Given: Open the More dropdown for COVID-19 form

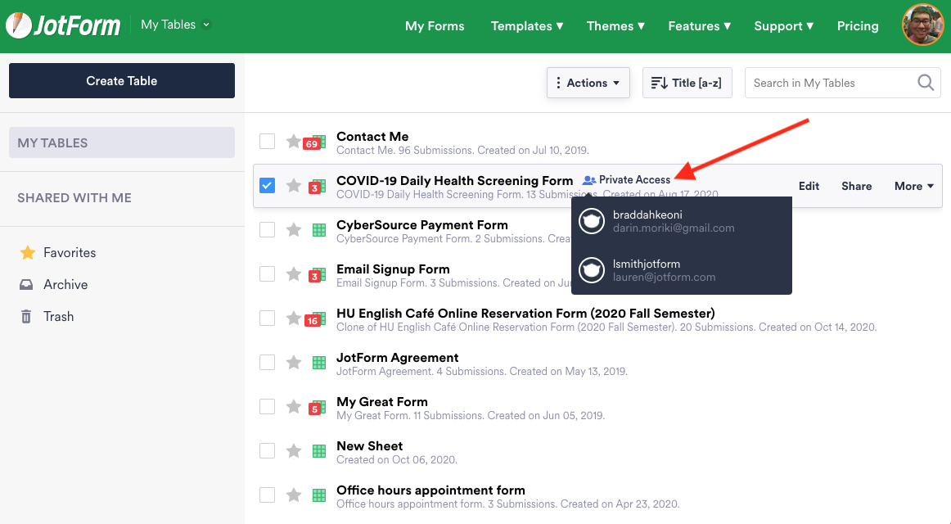Looking at the screenshot, I should tap(914, 186).
